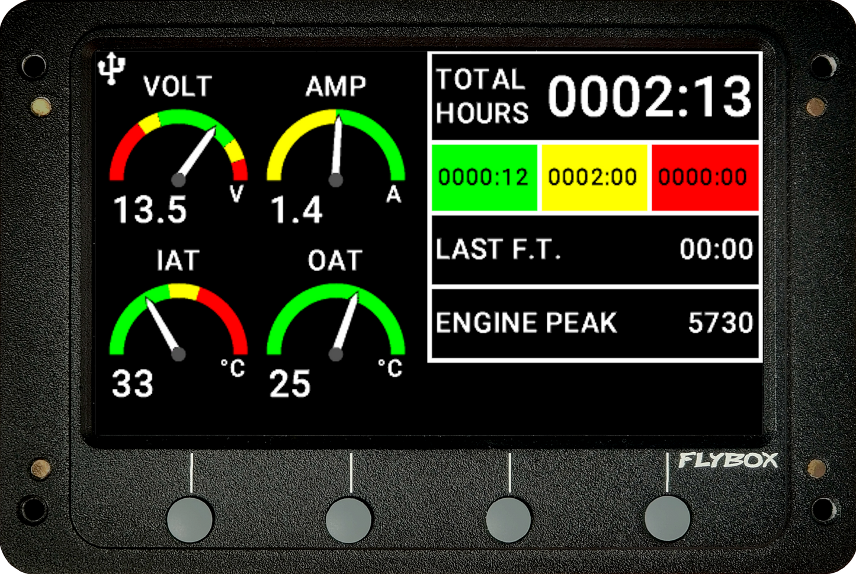The width and height of the screenshot is (856, 574).
Task: Tap the 33 degree IAT value
Action: pyautogui.click(x=133, y=384)
